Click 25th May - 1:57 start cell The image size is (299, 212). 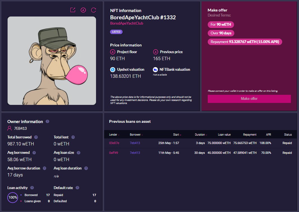(x=169, y=143)
